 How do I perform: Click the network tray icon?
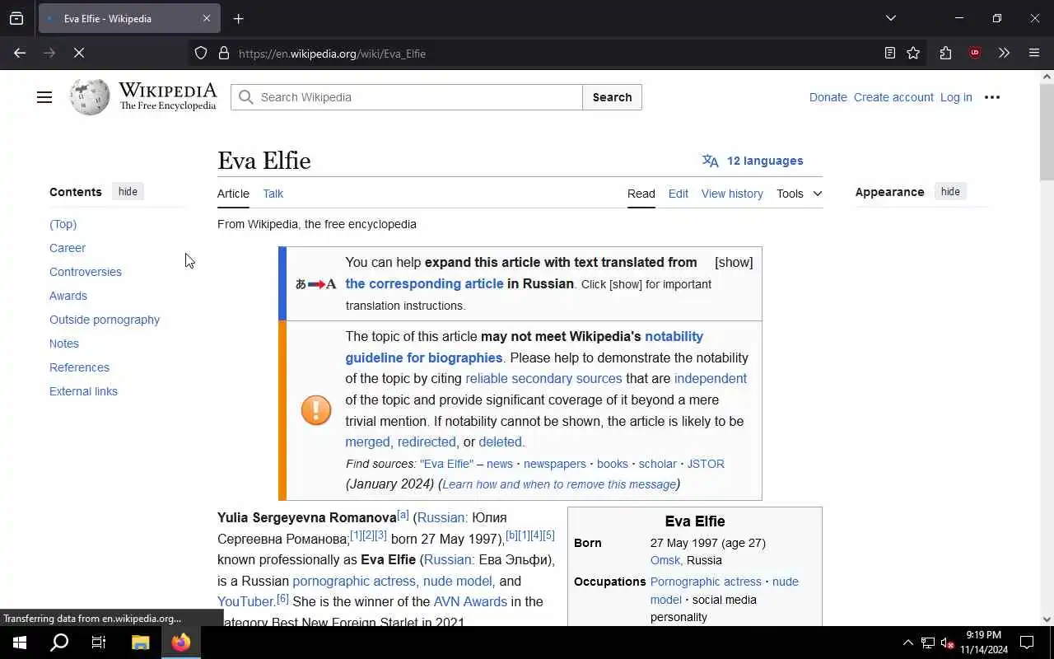coord(928,643)
